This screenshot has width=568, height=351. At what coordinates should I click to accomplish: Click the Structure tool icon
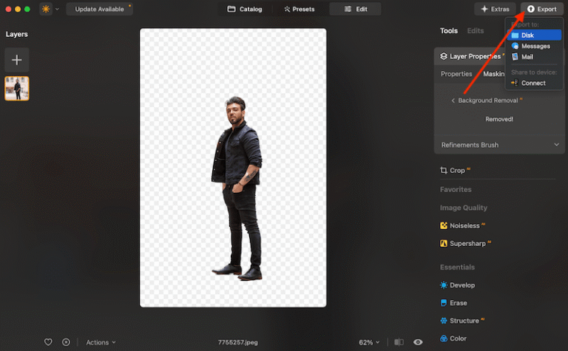[444, 321]
